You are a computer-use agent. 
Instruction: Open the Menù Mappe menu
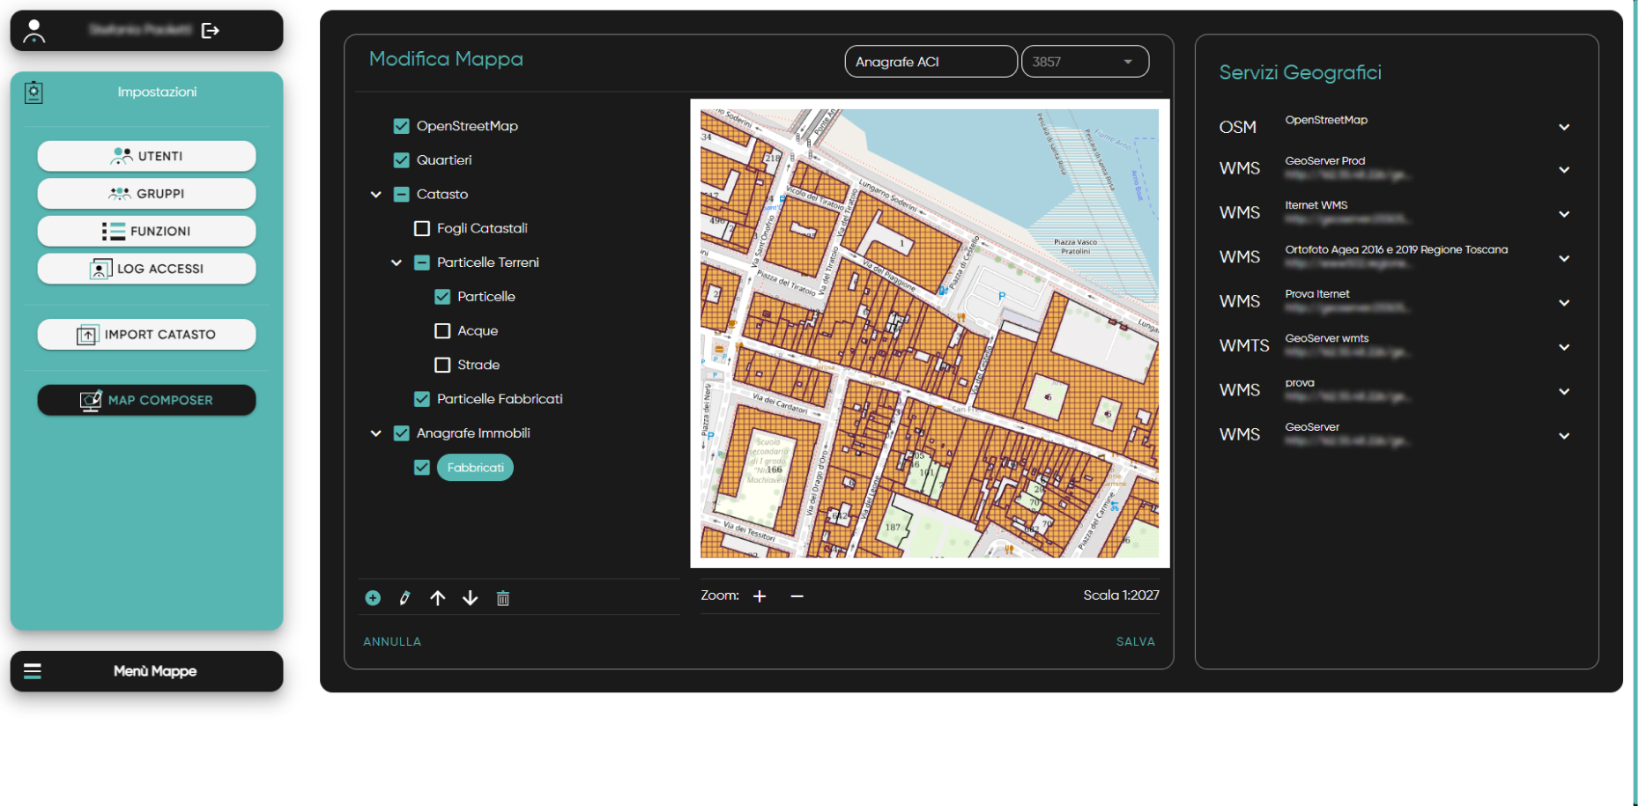(146, 671)
